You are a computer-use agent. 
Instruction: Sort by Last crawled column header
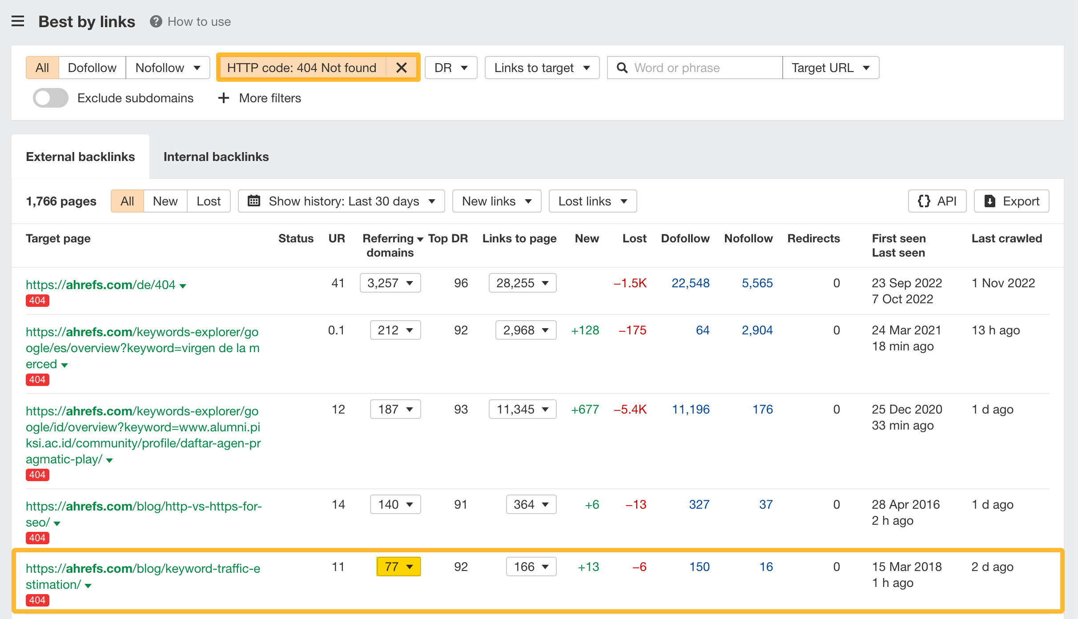(x=1007, y=238)
